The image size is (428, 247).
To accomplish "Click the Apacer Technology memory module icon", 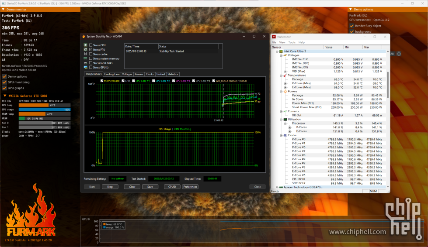I will (281, 187).
